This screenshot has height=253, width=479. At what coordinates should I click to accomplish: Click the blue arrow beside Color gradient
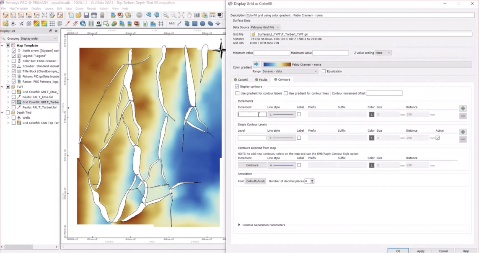tap(256, 64)
